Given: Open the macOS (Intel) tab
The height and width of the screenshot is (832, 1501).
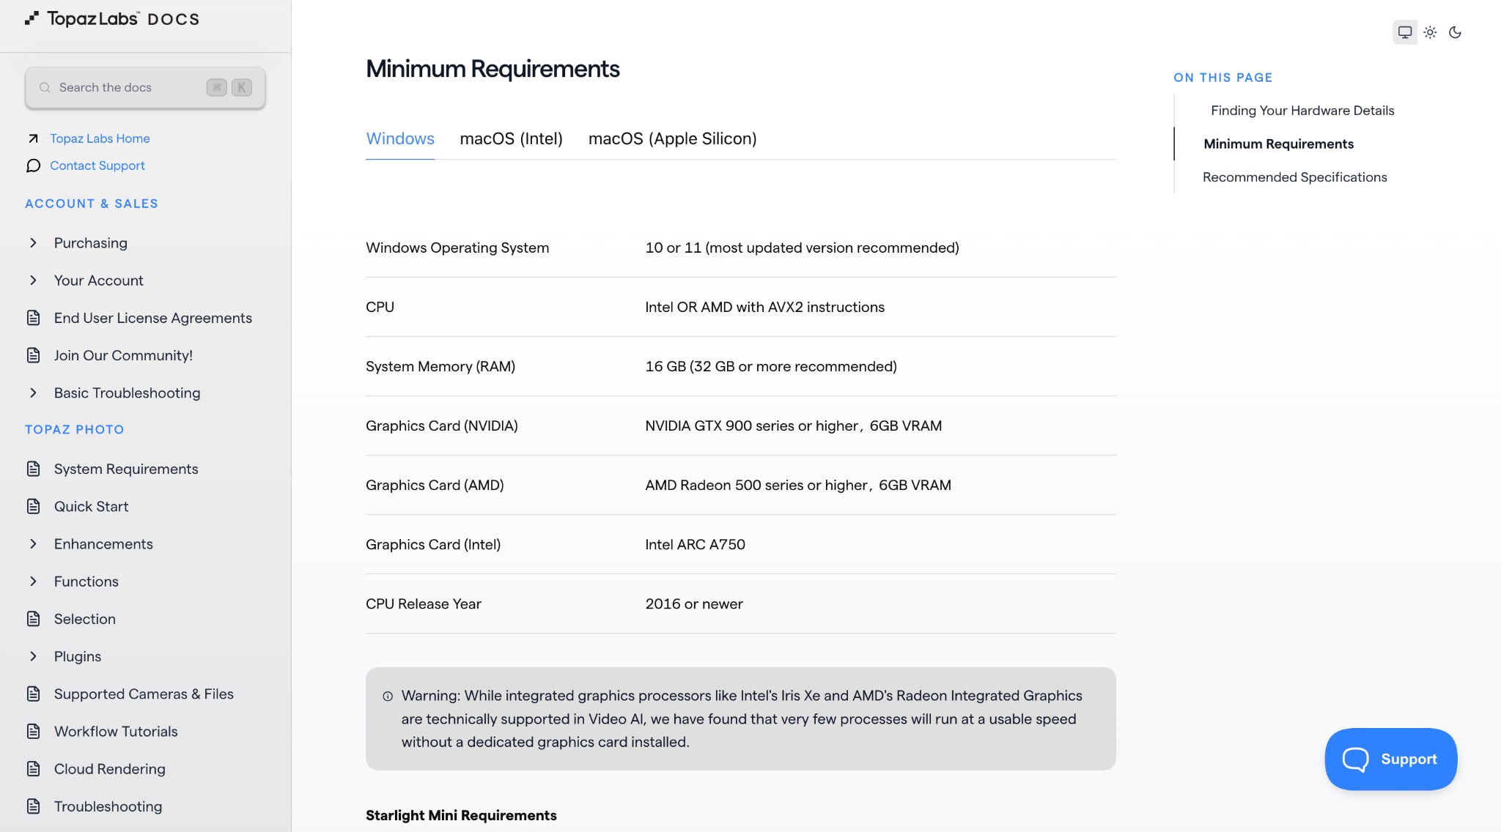Looking at the screenshot, I should pos(511,138).
